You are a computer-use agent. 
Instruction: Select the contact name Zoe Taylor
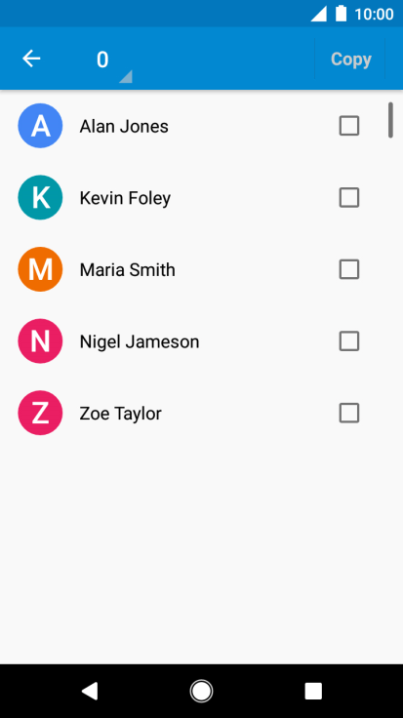[x=120, y=414]
